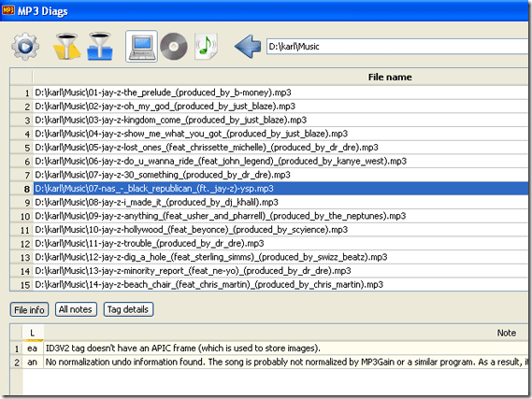Select file 03-jay-z-kingdom_come row
The height and width of the screenshot is (399, 532).
click(280, 120)
